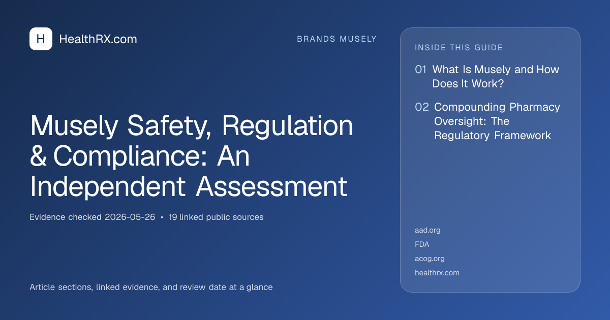Click the 'aad.org' source
The width and height of the screenshot is (610, 320).
click(x=428, y=230)
